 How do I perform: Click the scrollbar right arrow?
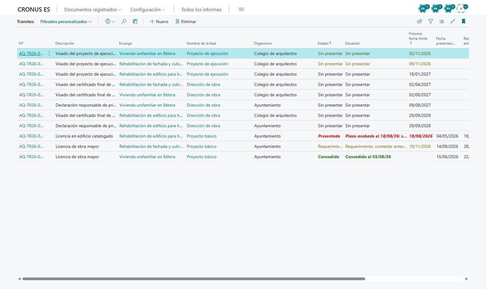(x=467, y=279)
